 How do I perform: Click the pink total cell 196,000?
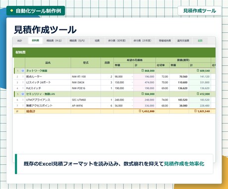tap(144, 77)
